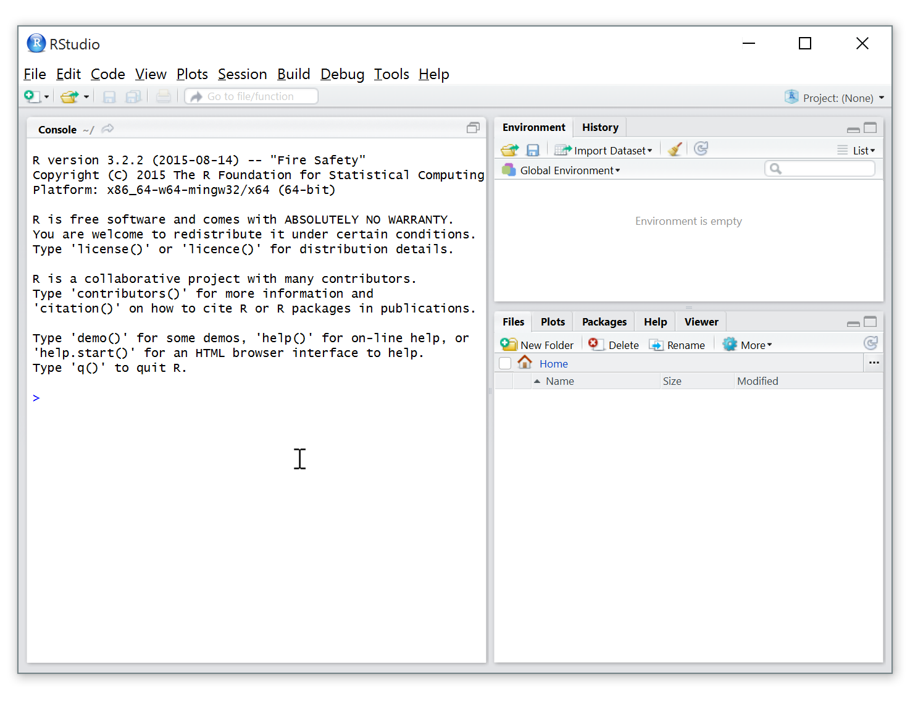910x706 pixels.
Task: Click the Go to file/function field
Action: 251,96
